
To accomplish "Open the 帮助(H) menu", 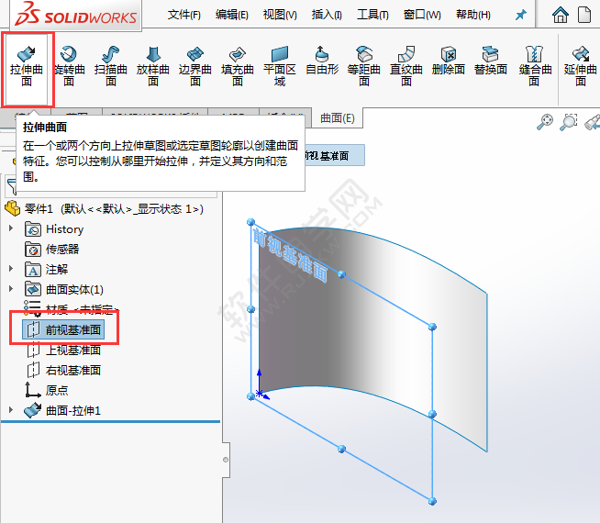I will 473,15.
